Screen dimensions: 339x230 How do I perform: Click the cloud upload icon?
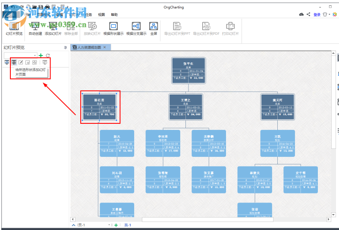pyautogui.click(x=301, y=15)
